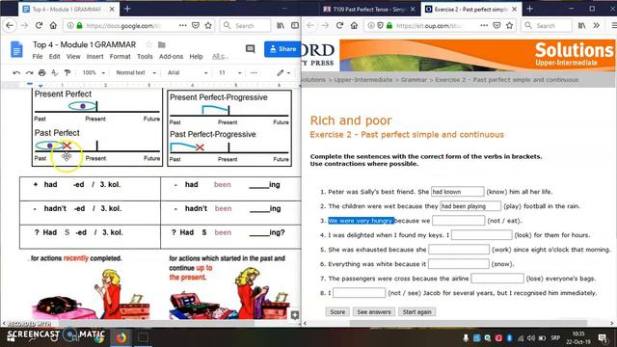
Task: Open page actions menu in right browser
Action: pyautogui.click(x=484, y=26)
